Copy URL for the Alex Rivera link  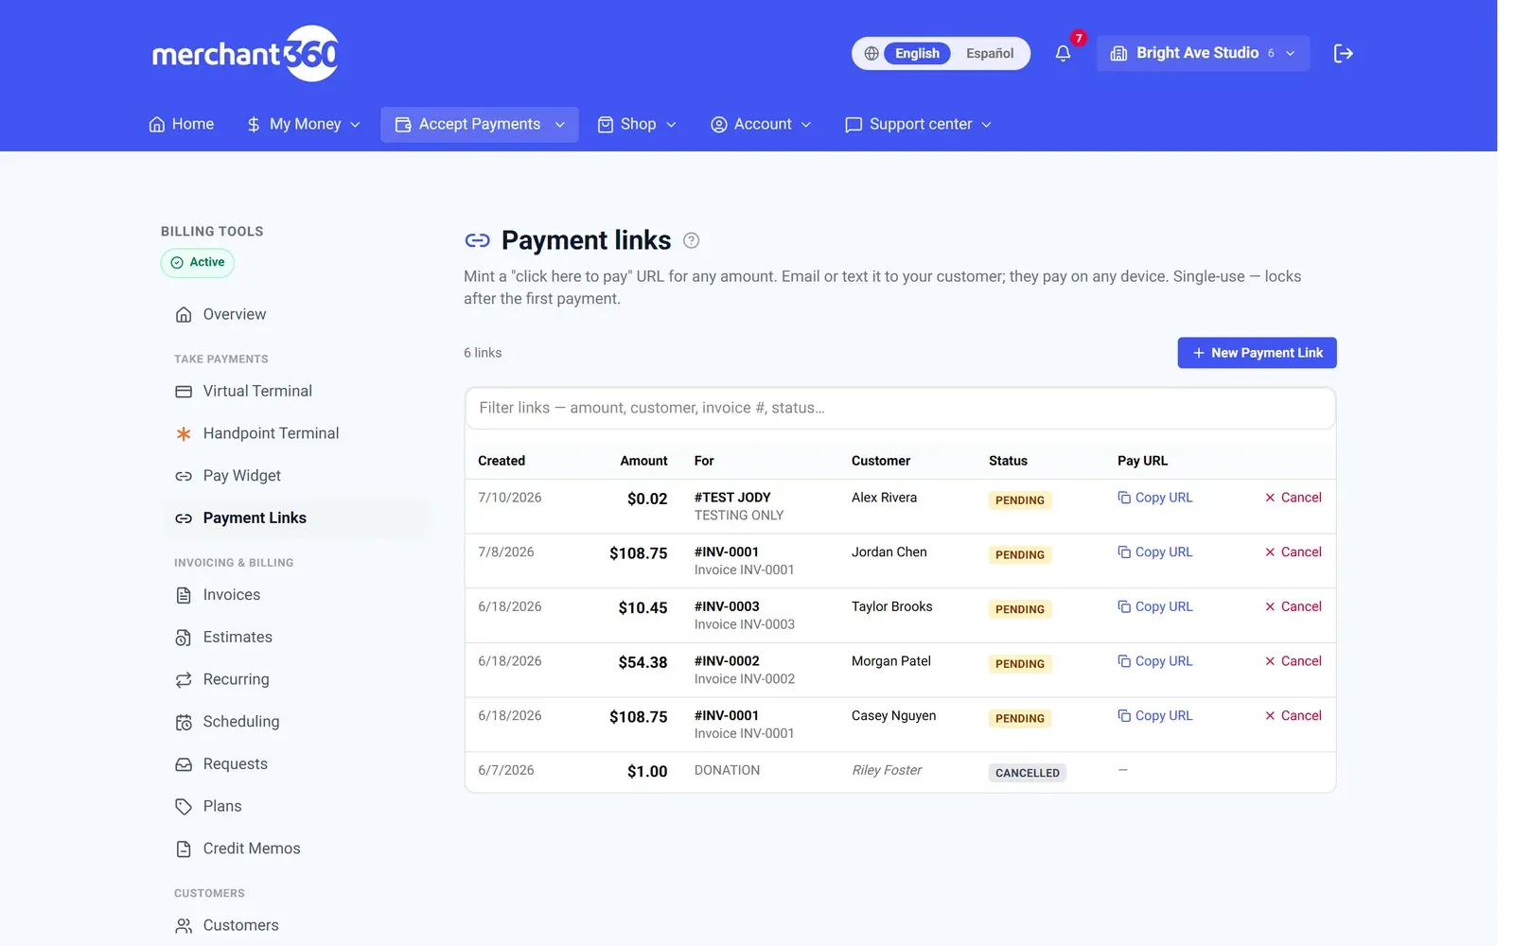tap(1155, 498)
